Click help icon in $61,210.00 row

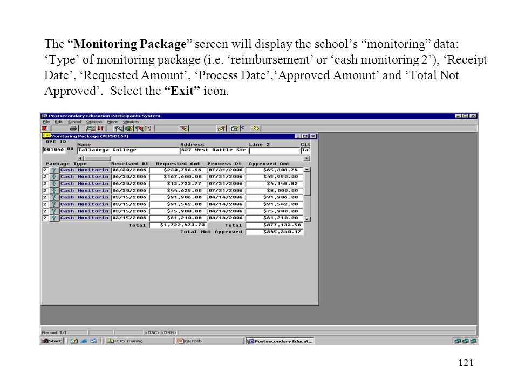54,218
